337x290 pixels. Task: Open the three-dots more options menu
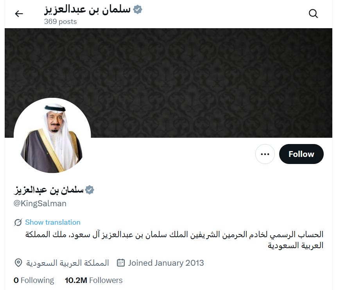[265, 154]
